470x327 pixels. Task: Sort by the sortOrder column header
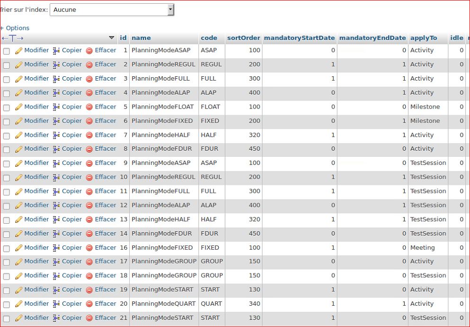[243, 38]
